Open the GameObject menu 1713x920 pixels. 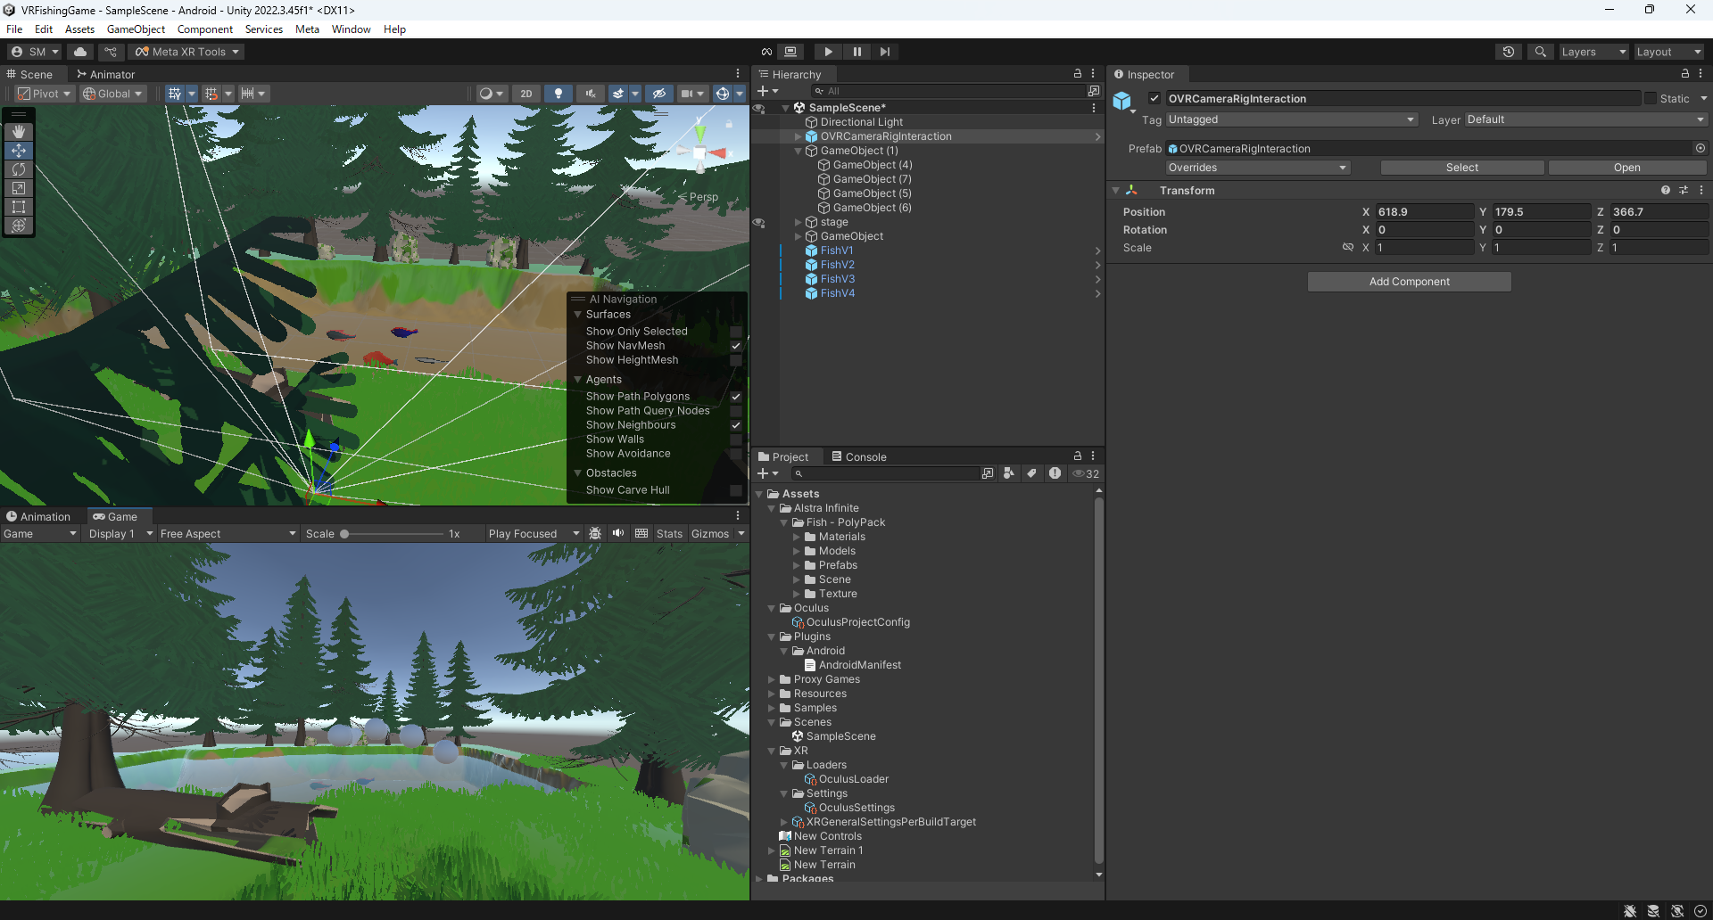click(136, 29)
